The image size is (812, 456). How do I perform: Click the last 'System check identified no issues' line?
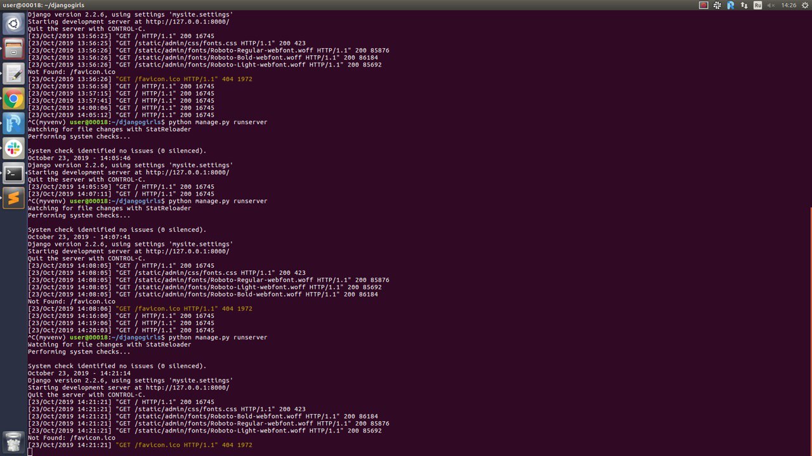pos(117,366)
